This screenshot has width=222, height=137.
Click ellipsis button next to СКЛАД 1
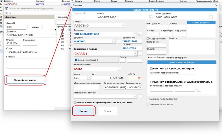click(x=140, y=54)
